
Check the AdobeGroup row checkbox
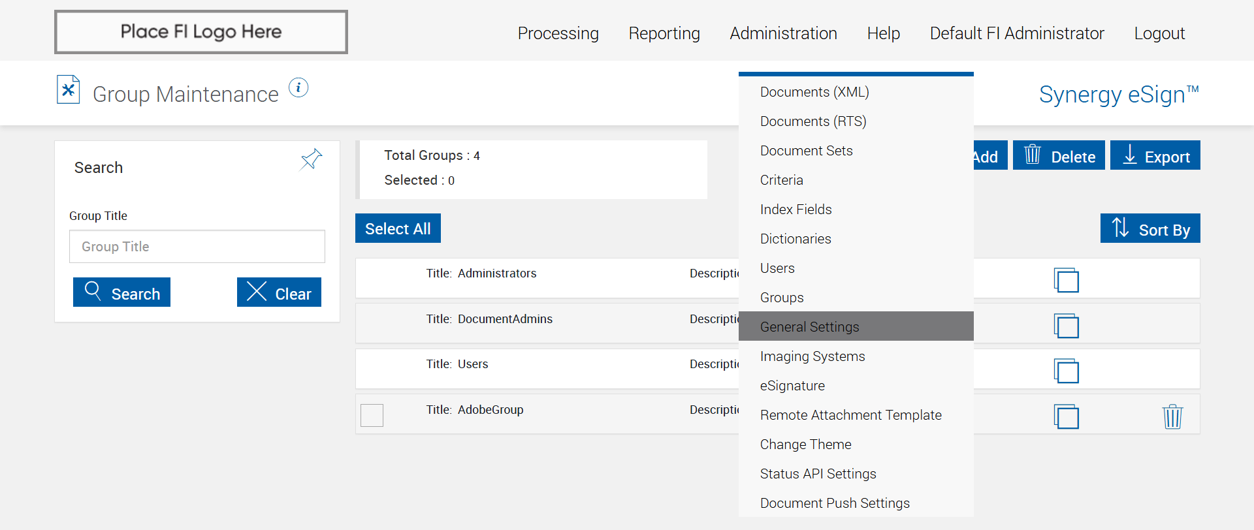tap(372, 415)
